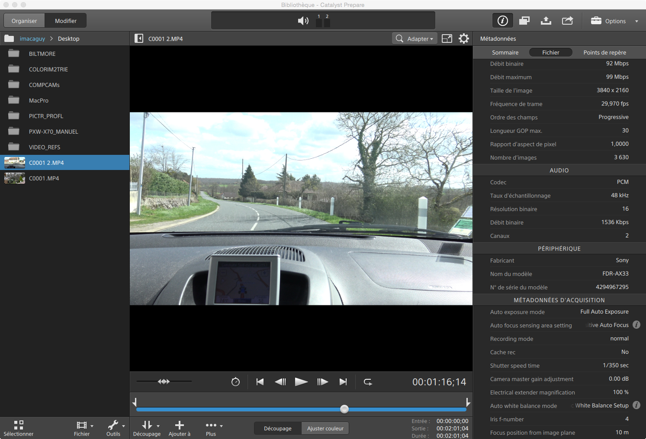Show info for Auto focus sensing area setting
This screenshot has width=646, height=439.
point(636,324)
